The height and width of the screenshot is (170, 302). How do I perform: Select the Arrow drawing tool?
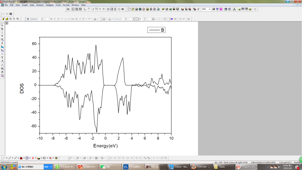coord(2,61)
